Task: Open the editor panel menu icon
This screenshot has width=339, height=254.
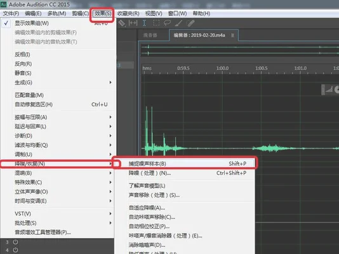Action: (x=232, y=35)
